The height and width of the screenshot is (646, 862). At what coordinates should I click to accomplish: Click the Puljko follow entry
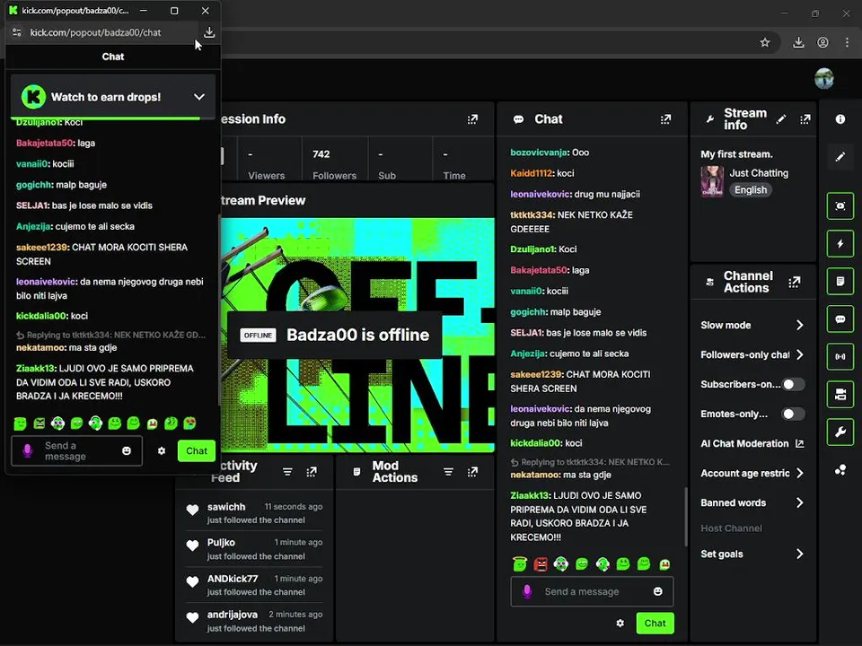tap(254, 549)
